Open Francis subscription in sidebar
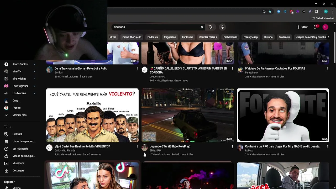The image size is (336, 189). (x=20, y=108)
